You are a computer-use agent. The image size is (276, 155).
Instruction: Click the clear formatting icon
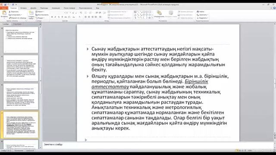pyautogui.click(x=81, y=13)
